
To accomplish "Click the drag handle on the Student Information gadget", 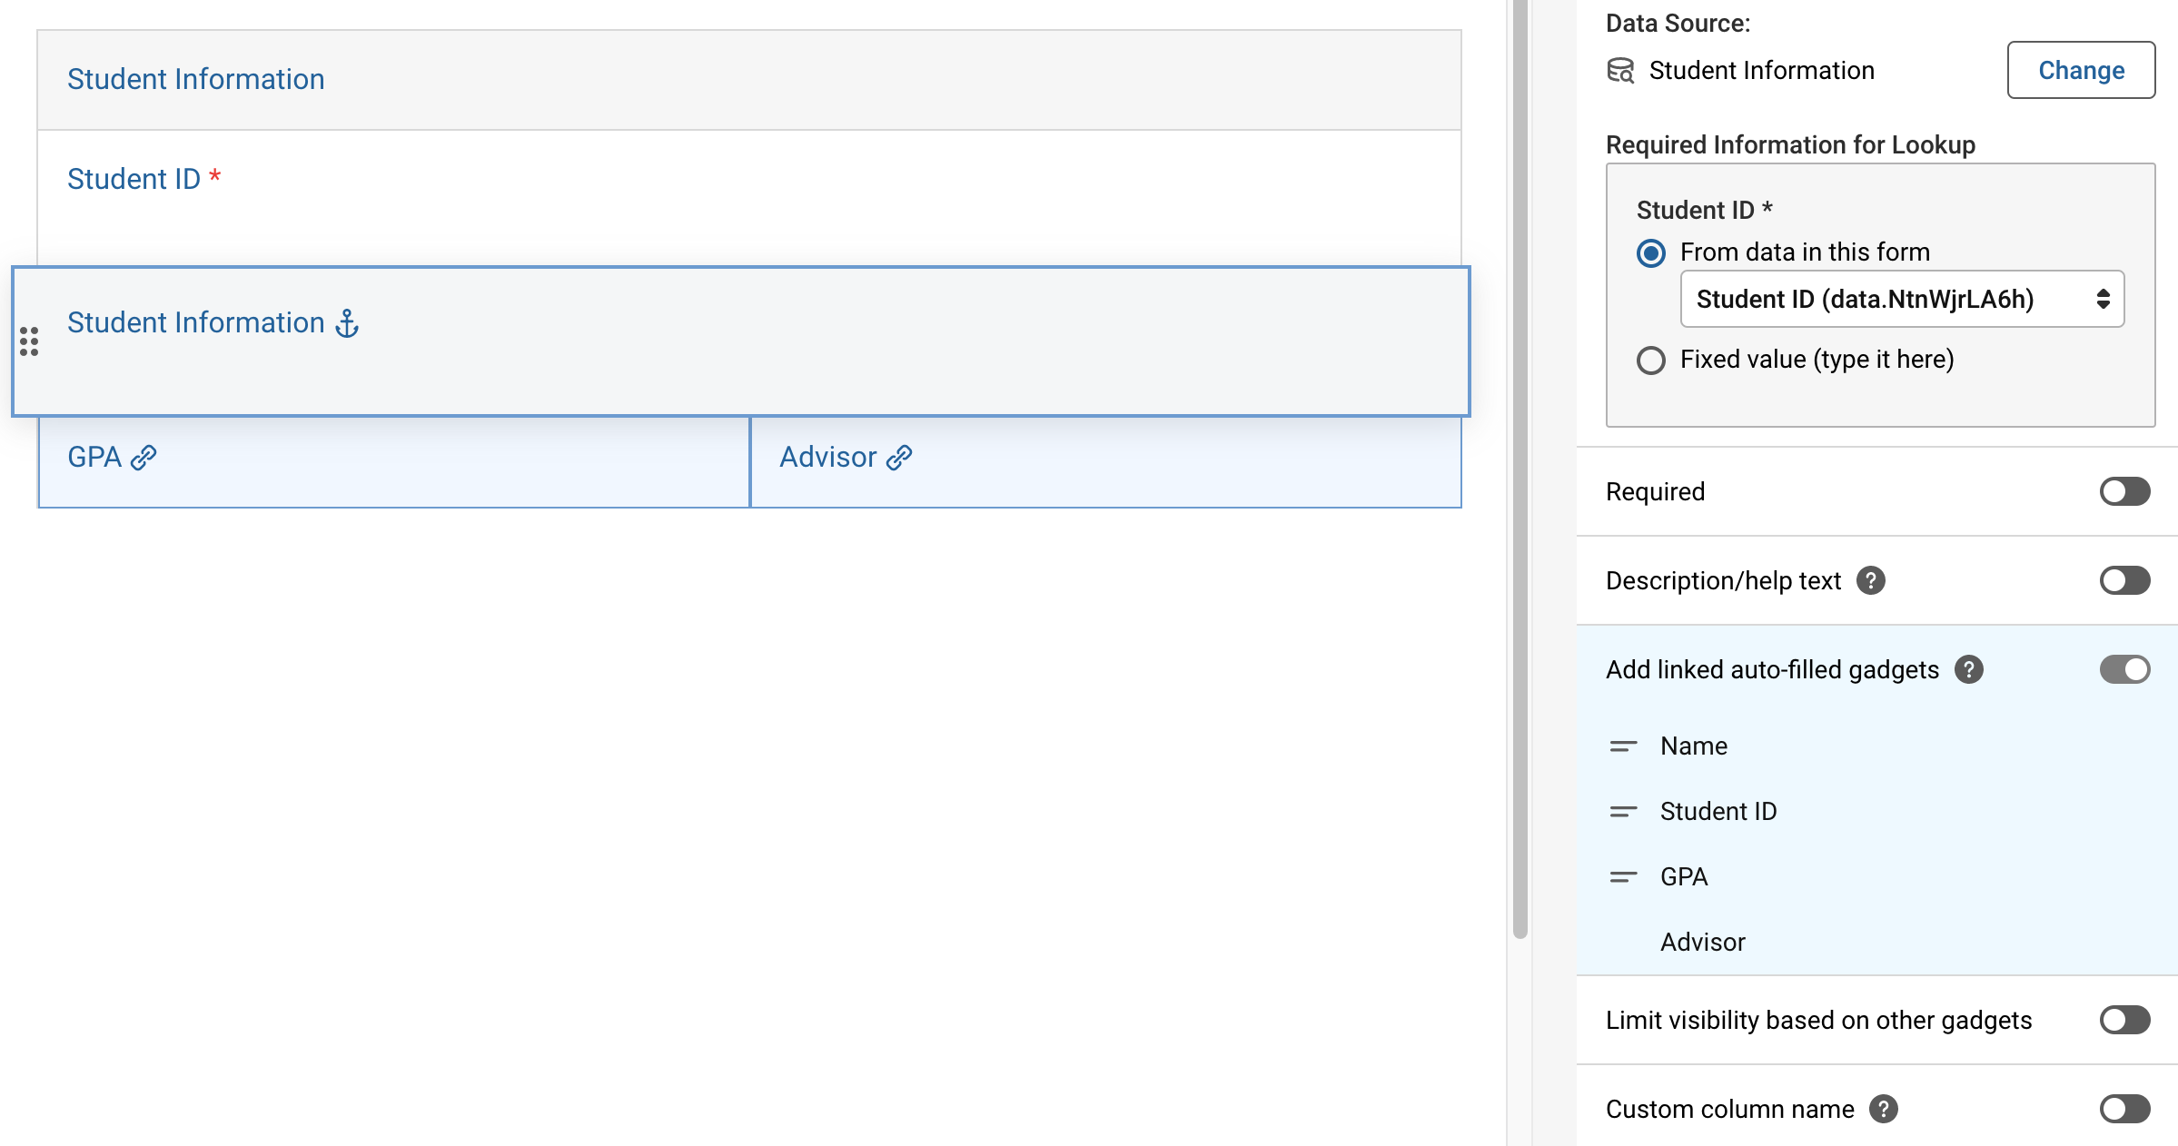I will (30, 341).
